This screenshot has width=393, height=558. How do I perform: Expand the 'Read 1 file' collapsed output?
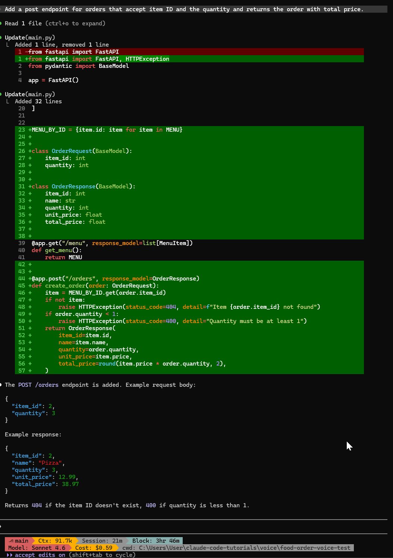[55, 23]
